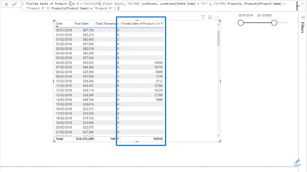Select the date cell 14/02/2018
The height and width of the screenshot is (172, 307).
click(64, 100)
